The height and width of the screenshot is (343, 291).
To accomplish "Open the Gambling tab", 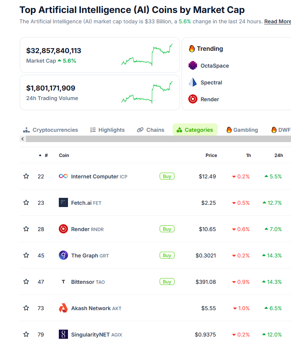I will point(242,130).
